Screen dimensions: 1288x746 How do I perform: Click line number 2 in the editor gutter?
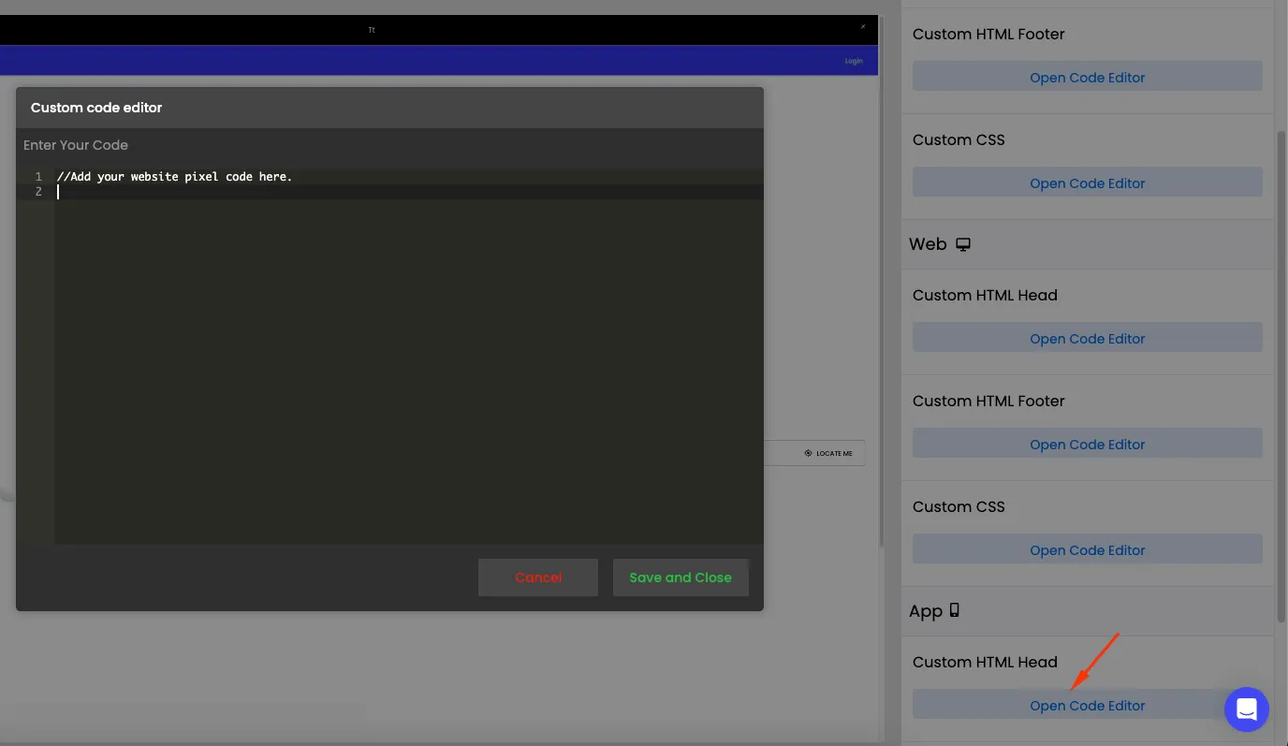tap(38, 192)
